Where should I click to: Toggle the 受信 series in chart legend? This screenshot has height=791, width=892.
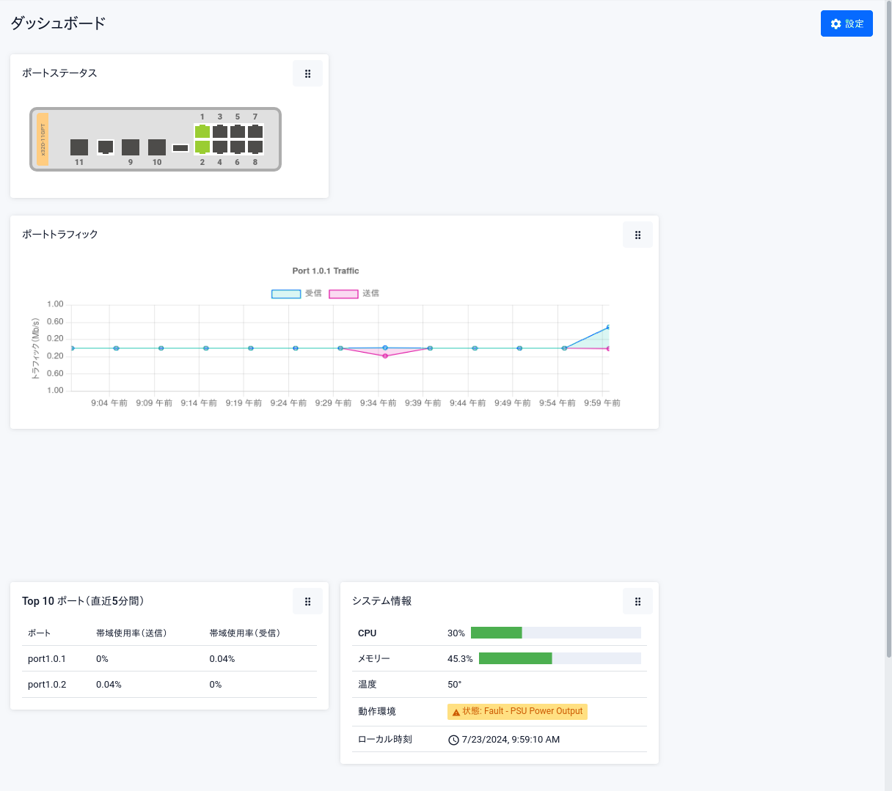286,293
